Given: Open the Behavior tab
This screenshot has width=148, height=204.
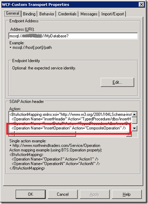Looking at the screenshot, I should [x=47, y=14].
